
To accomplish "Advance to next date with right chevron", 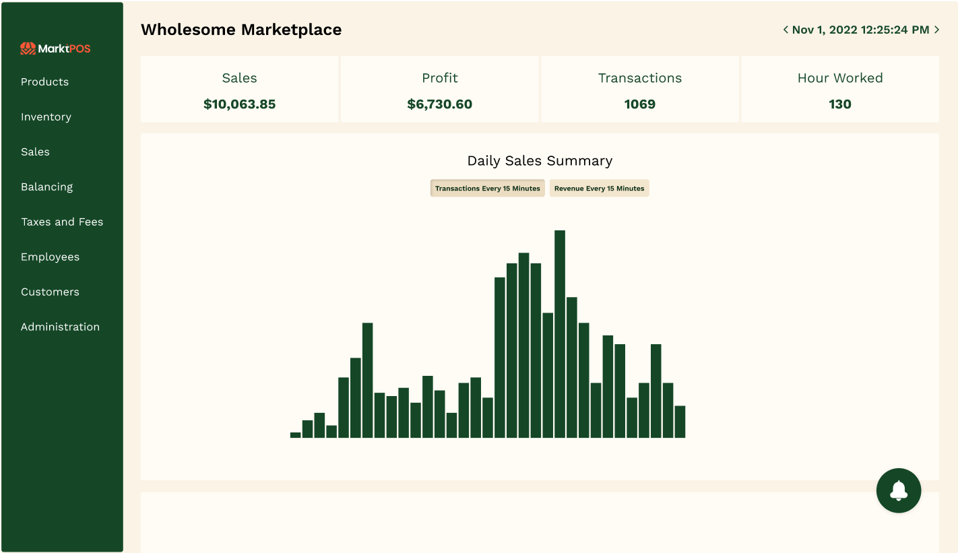I will [x=936, y=30].
